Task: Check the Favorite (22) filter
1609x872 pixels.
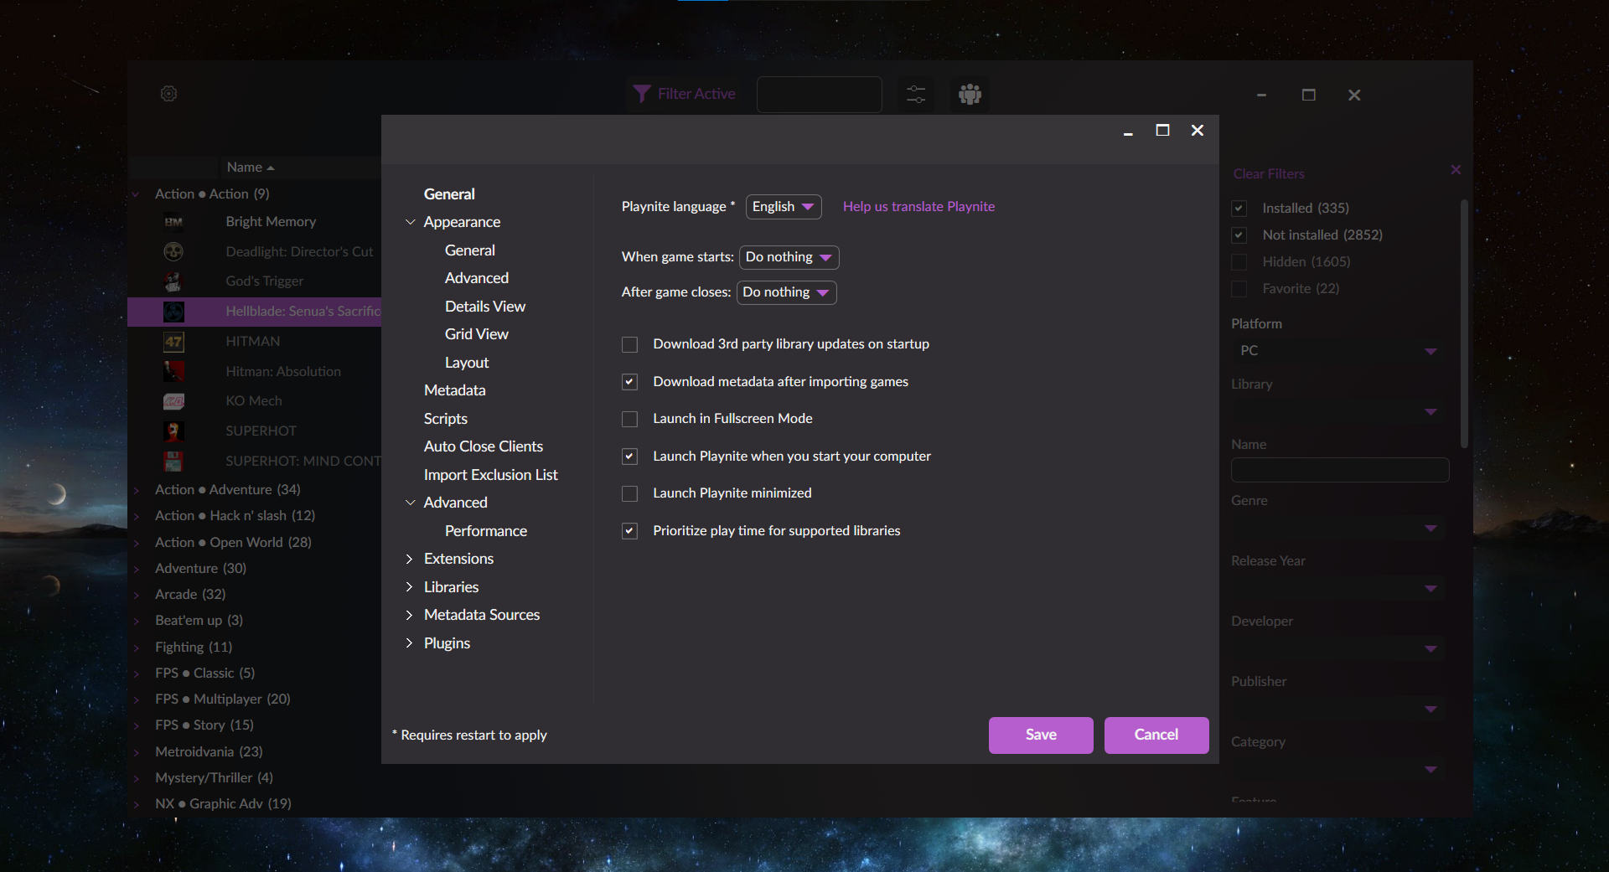Action: tap(1239, 289)
